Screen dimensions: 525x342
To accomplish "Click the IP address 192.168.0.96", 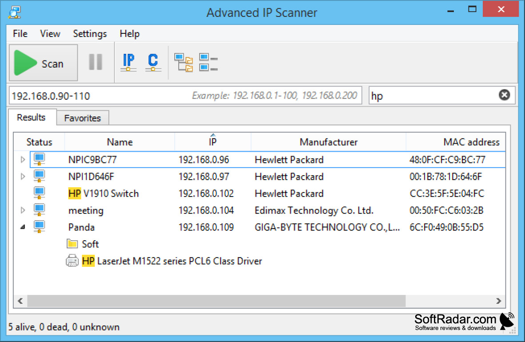I will click(204, 160).
